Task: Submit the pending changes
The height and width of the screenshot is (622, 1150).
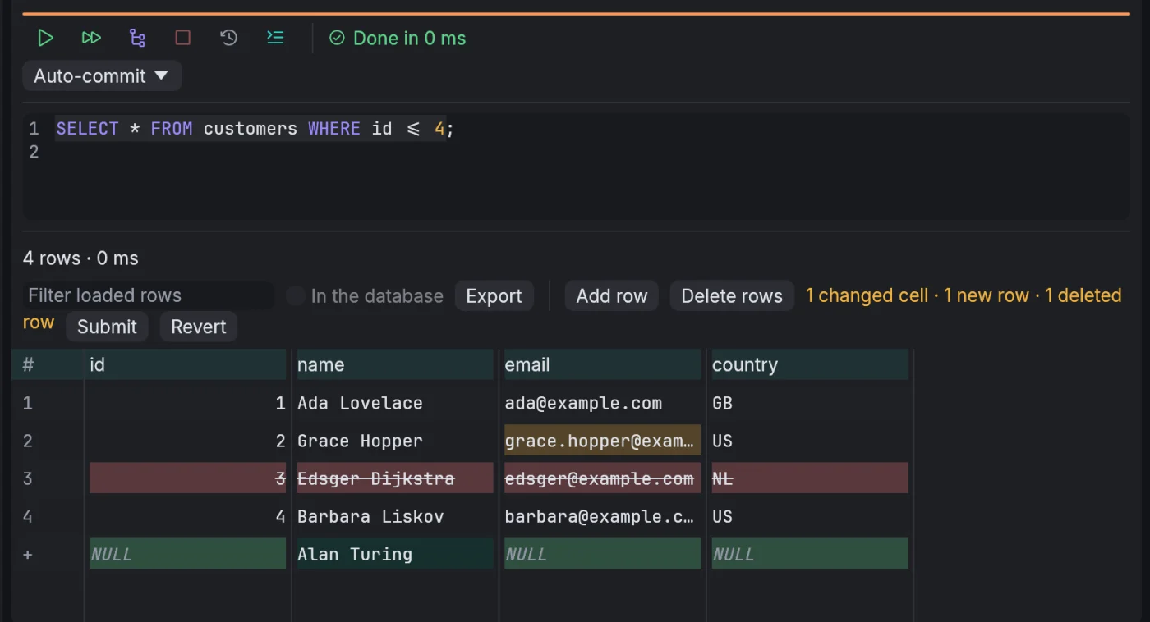Action: (107, 327)
